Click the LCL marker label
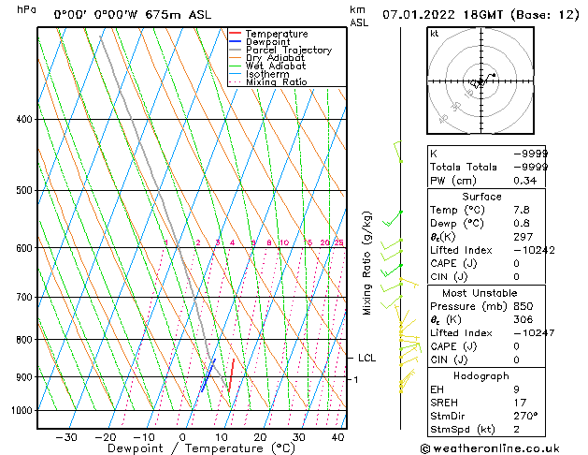This screenshot has height=455, width=588. [x=366, y=358]
